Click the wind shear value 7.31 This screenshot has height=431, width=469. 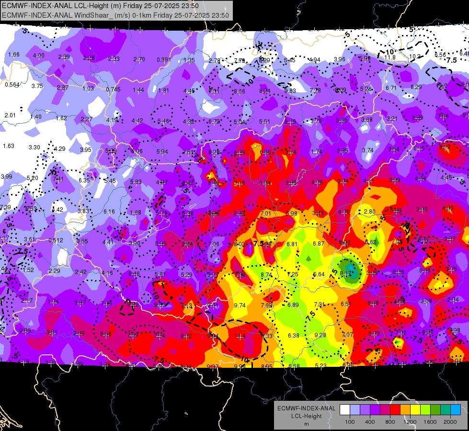[320, 305]
